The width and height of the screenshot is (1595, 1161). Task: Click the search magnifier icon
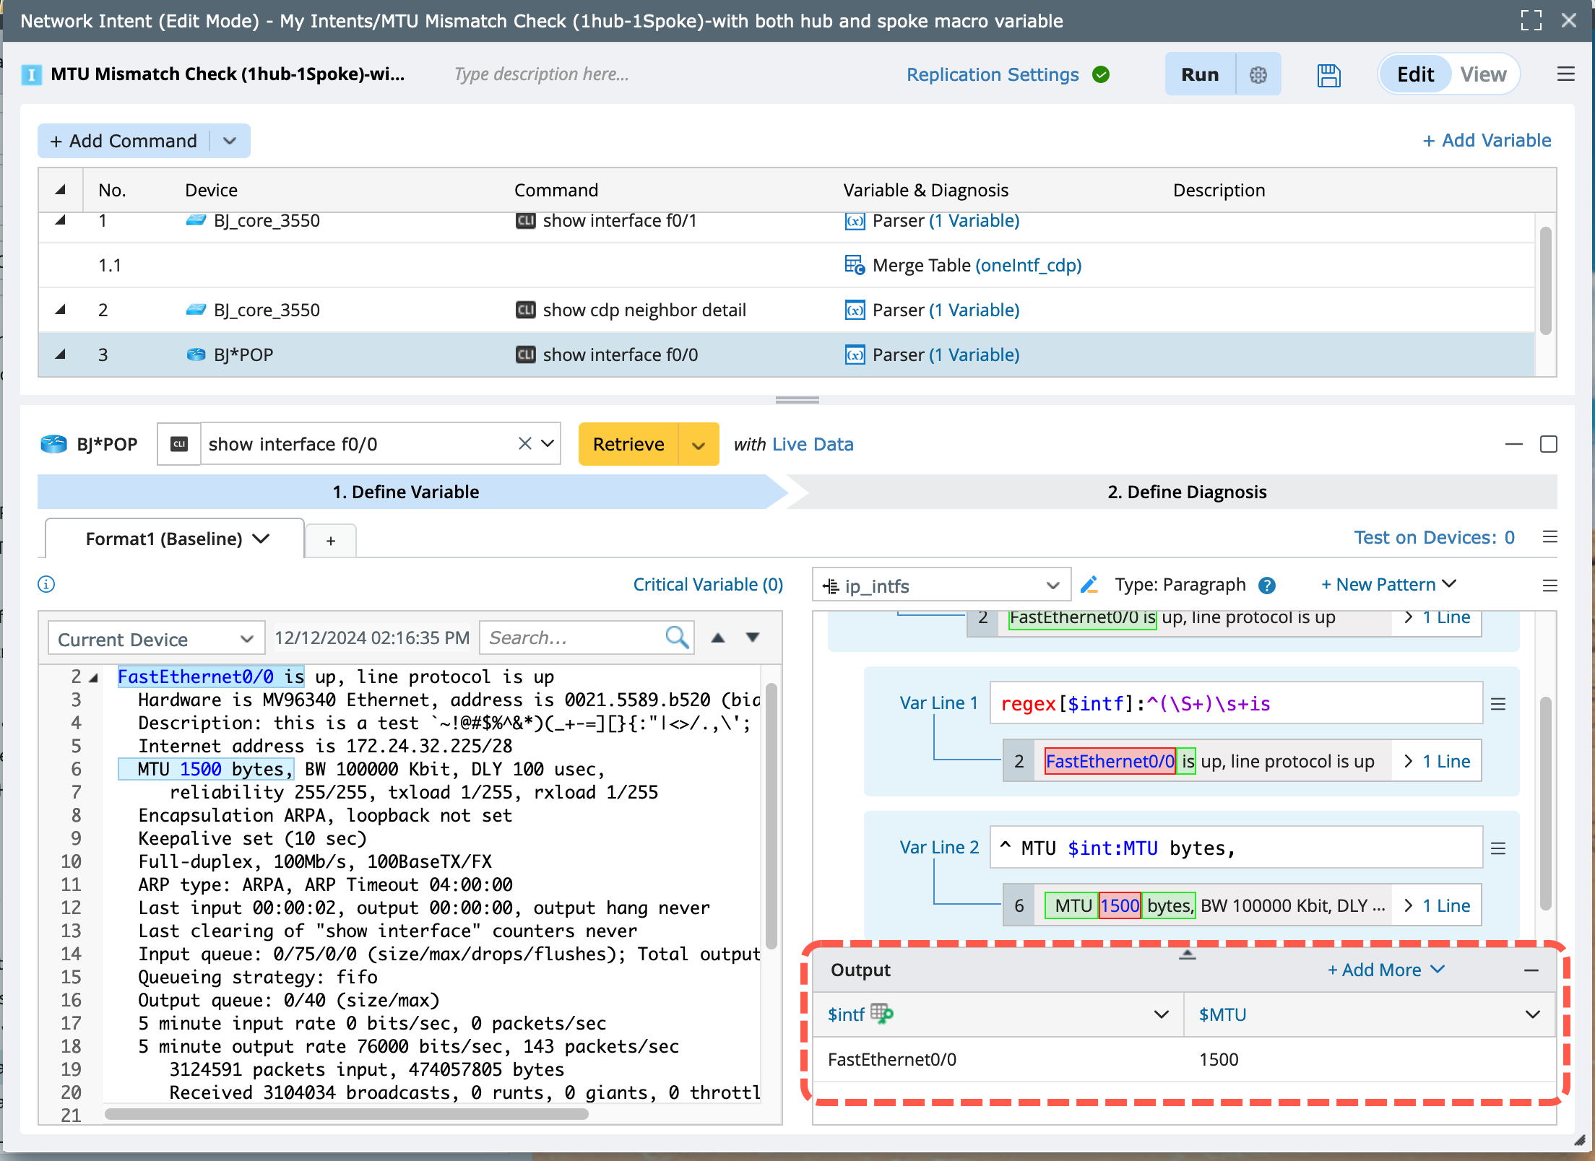[677, 638]
